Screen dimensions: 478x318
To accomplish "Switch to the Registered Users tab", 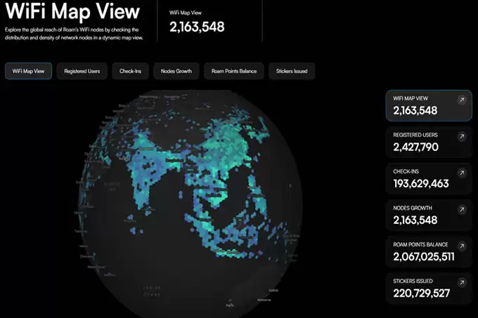I will click(x=82, y=71).
